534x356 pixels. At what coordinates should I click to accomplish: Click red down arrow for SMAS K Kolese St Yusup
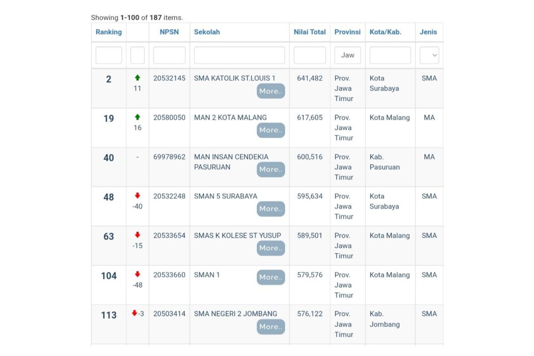(x=138, y=235)
